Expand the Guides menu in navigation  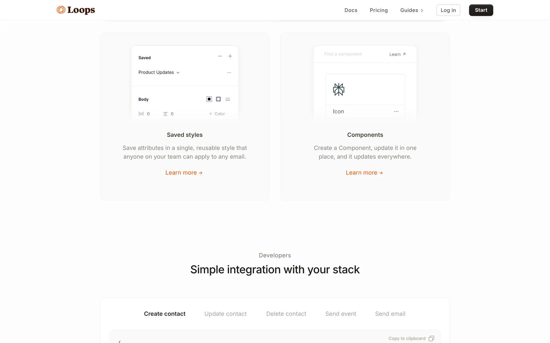[412, 10]
